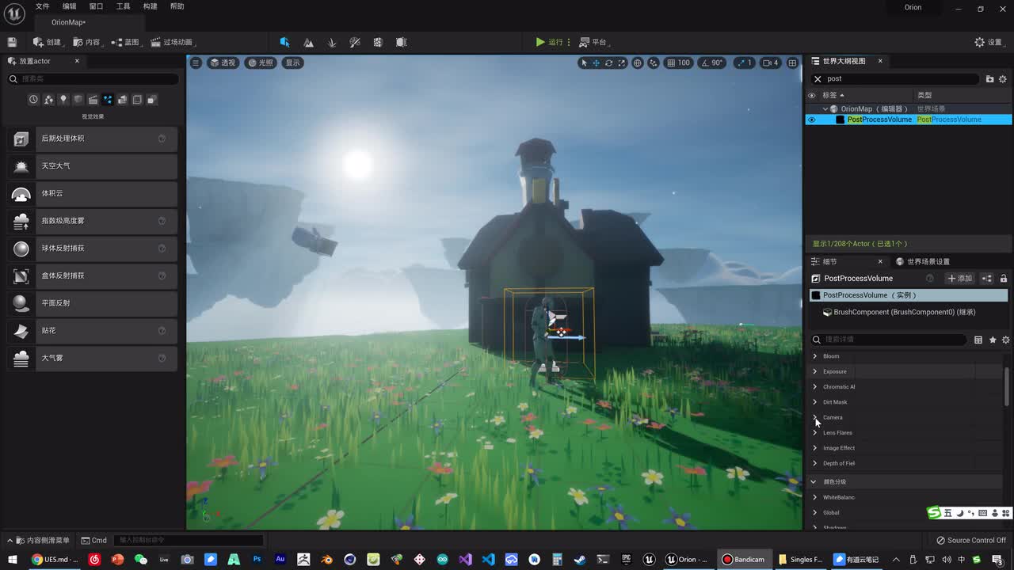Clear the World Outliner search text 'post'
The image size is (1014, 570).
(x=818, y=79)
